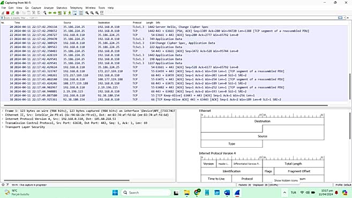
Task: Toggle auto-scroll during live capture
Action: click(75, 13)
